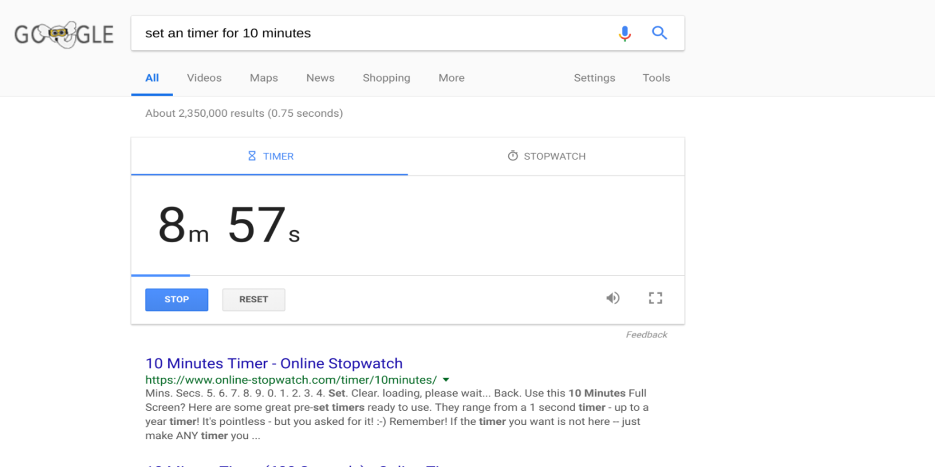The width and height of the screenshot is (935, 467).
Task: Click the hourglass icon in Timer tab
Action: point(252,156)
